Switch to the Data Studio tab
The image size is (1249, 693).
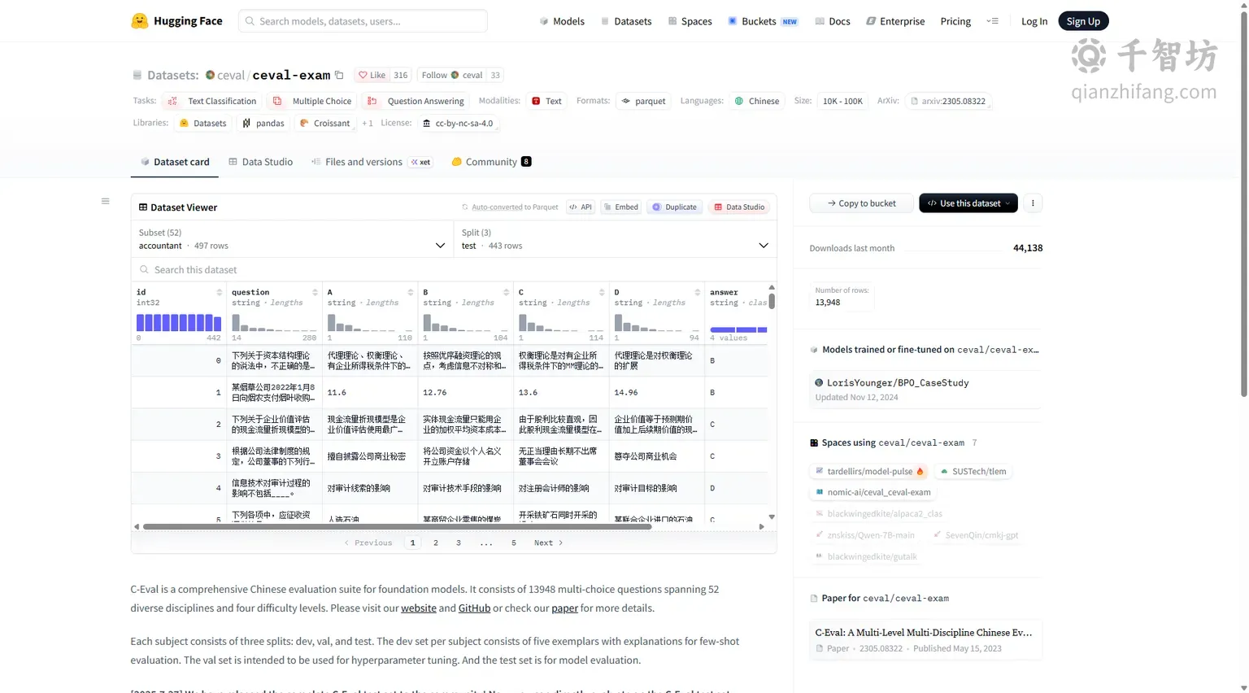pyautogui.click(x=260, y=162)
